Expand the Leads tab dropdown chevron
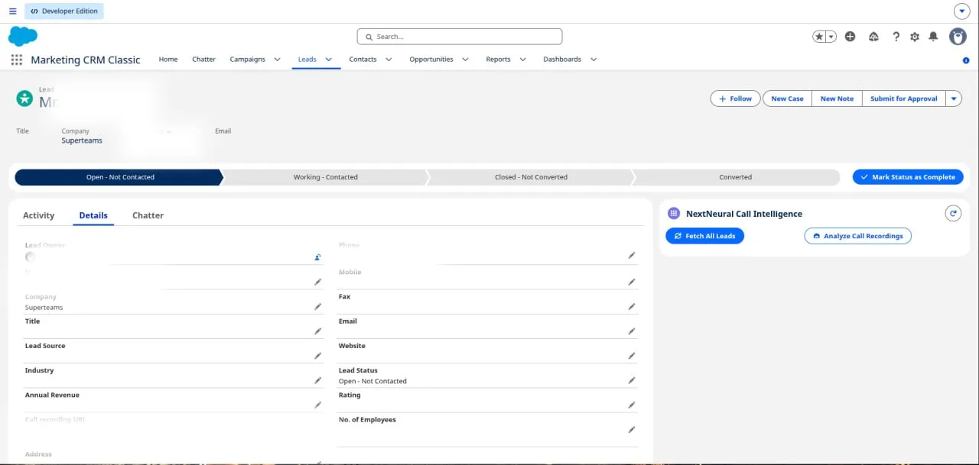 (328, 60)
